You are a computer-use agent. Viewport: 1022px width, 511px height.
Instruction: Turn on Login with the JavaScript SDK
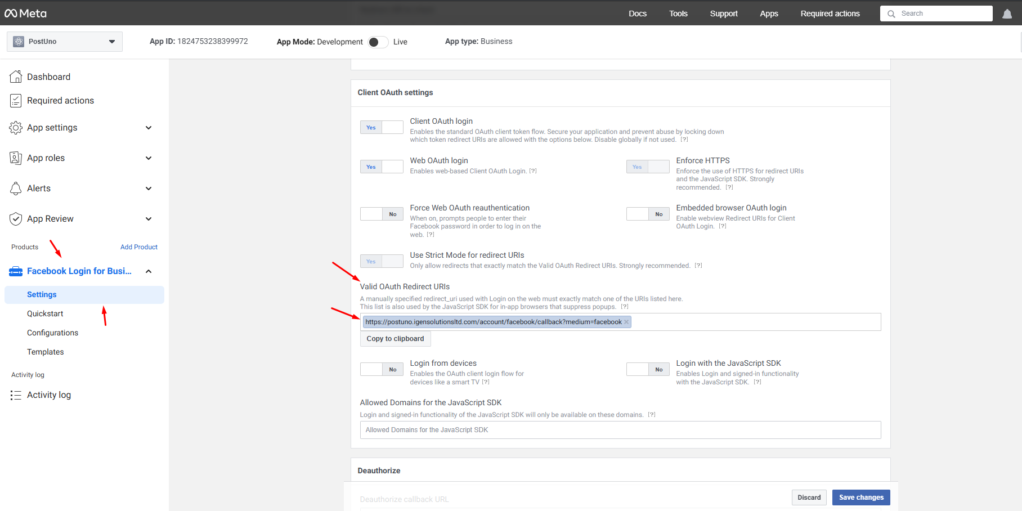[x=648, y=370]
